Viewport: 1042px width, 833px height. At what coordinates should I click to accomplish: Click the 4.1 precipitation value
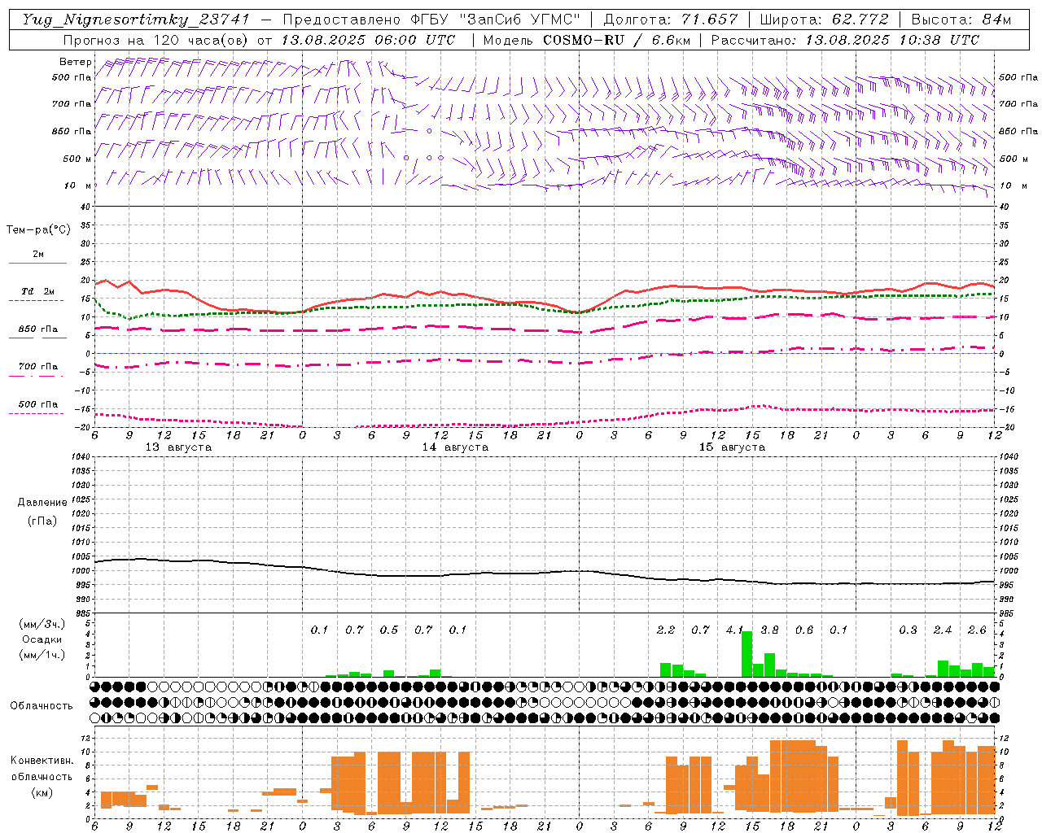point(735,630)
